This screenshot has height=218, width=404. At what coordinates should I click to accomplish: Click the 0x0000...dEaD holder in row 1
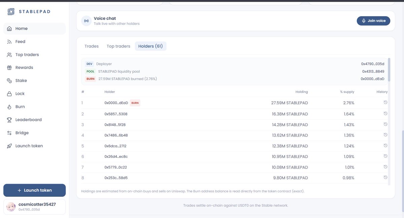116,103
